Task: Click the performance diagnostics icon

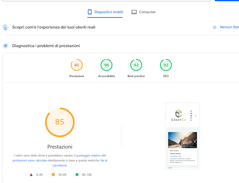Action: (6, 46)
